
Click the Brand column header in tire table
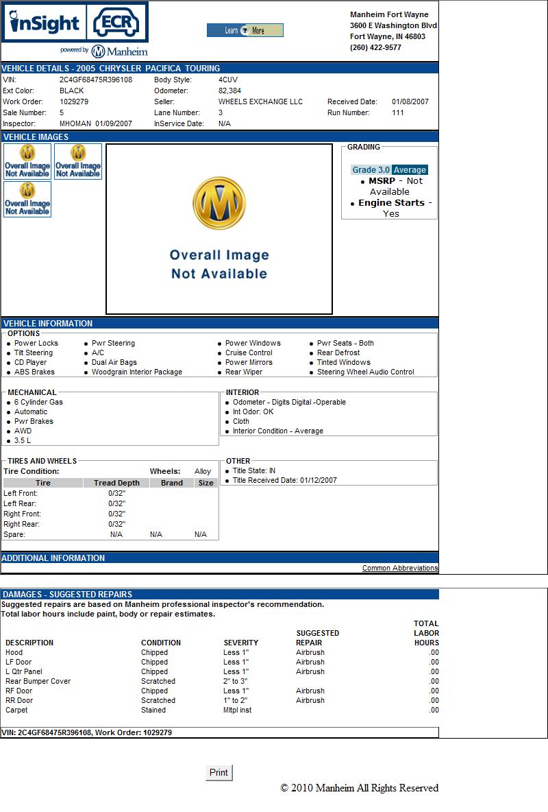(x=172, y=483)
